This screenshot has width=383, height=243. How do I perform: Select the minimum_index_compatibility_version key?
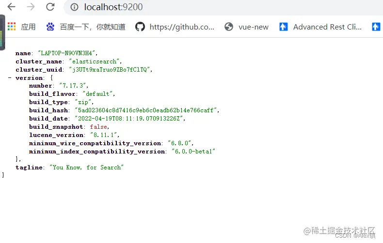[x=97, y=152]
